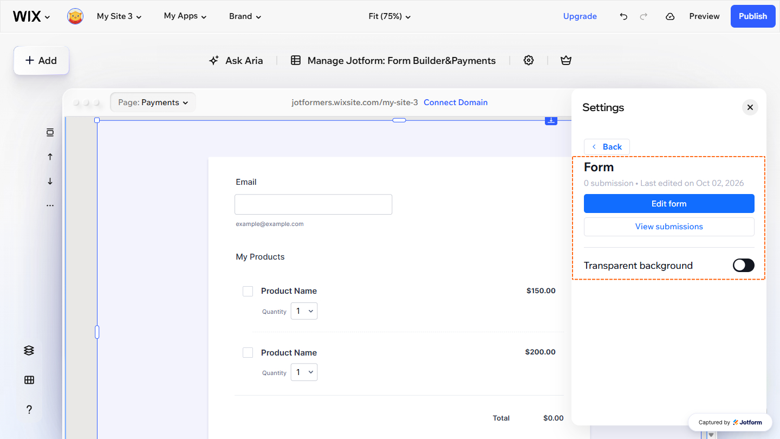Expand the My Site 3 dropdown
Screen dimensions: 780x439
point(119,16)
